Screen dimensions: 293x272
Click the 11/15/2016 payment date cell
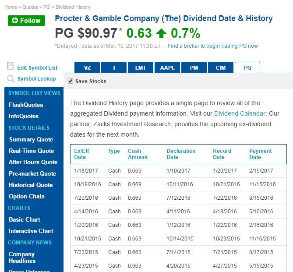pos(262,184)
